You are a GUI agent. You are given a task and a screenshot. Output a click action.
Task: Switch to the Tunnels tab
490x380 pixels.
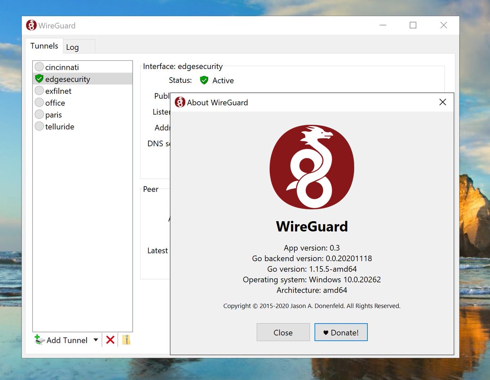(x=44, y=46)
